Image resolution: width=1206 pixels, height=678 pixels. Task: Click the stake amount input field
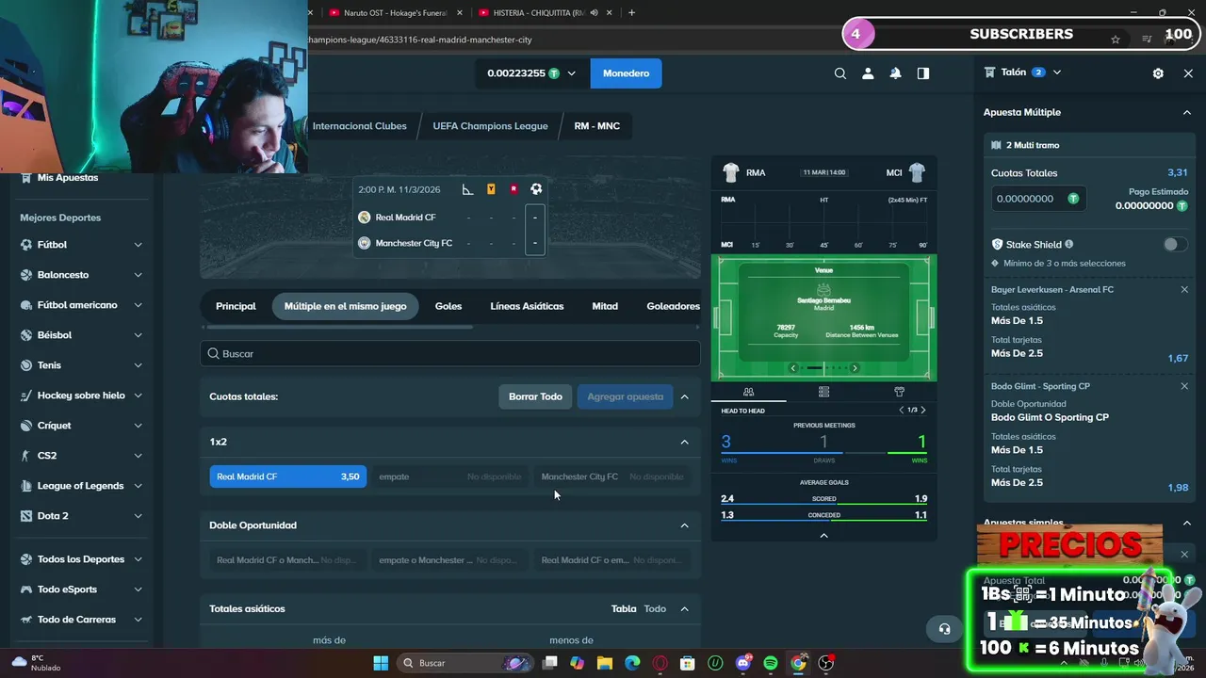pyautogui.click(x=1038, y=199)
